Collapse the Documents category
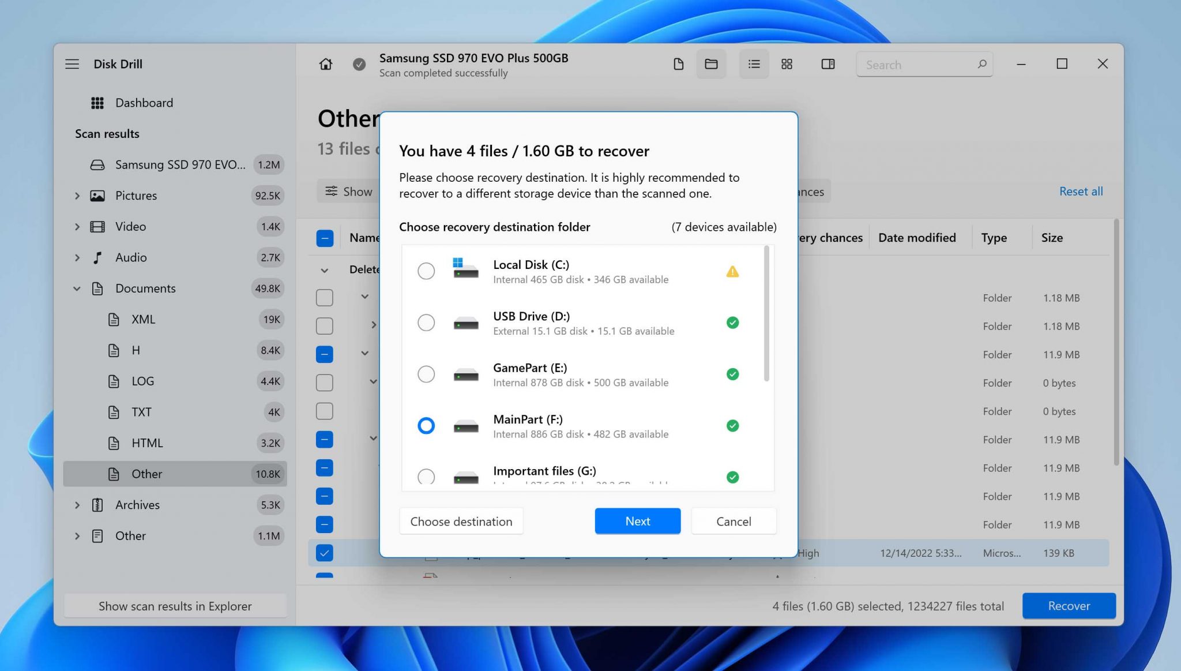The height and width of the screenshot is (671, 1181). tap(77, 288)
